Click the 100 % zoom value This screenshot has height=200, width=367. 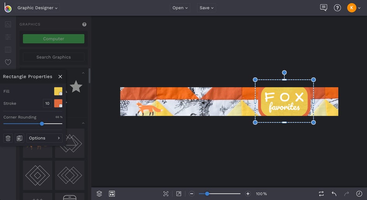(261, 194)
